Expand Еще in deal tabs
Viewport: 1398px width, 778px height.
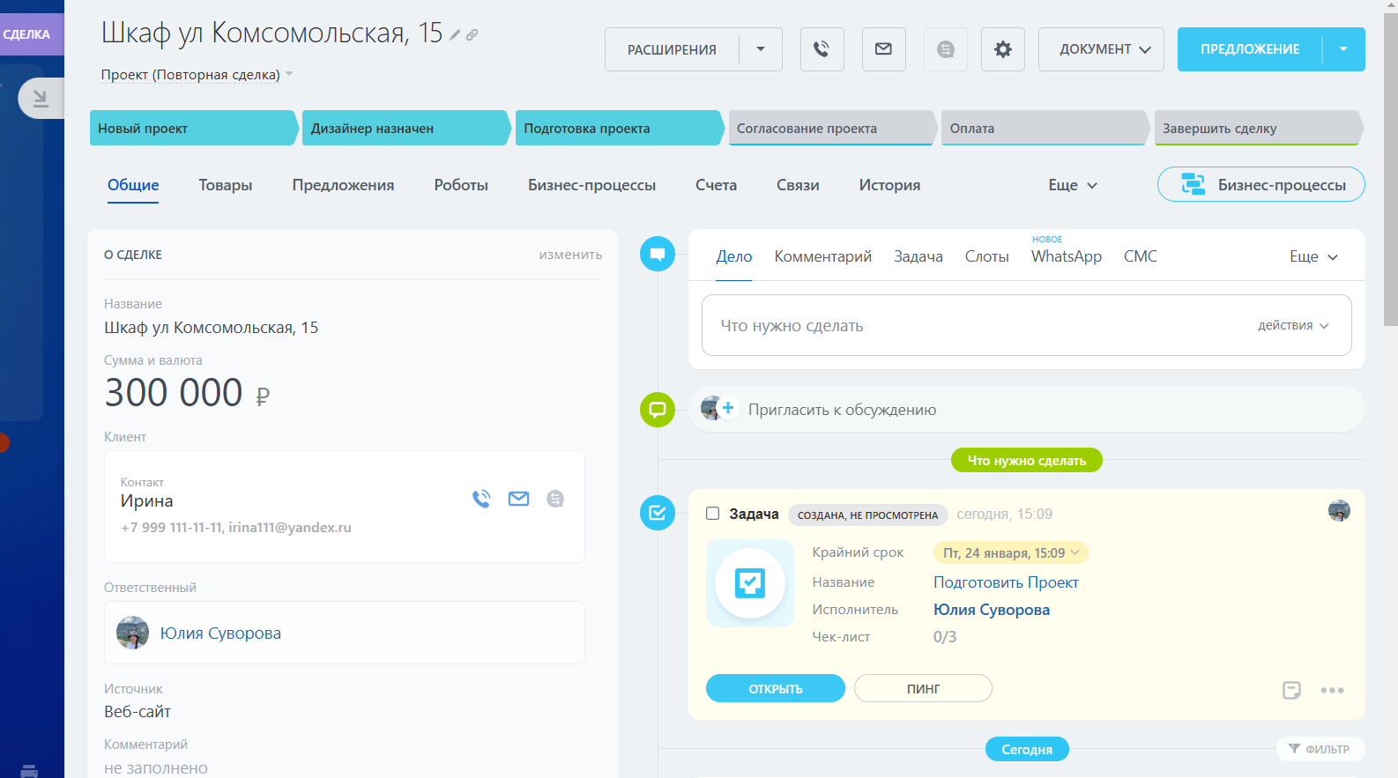(1072, 185)
